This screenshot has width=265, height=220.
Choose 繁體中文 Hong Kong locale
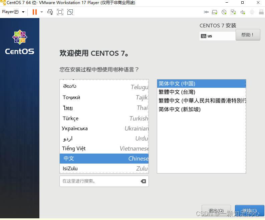coord(202,100)
